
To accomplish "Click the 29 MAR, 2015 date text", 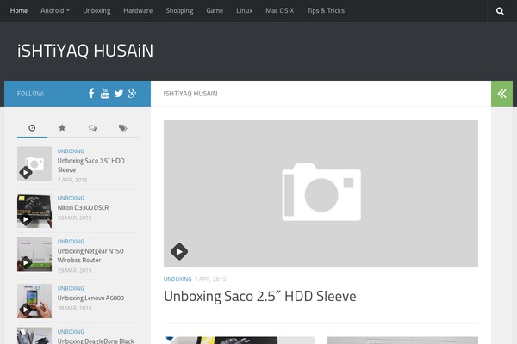I will click(74, 270).
